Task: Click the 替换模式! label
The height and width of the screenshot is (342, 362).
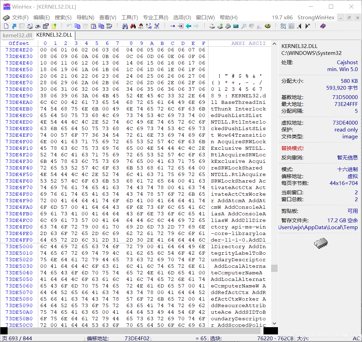Action: pos(292,148)
